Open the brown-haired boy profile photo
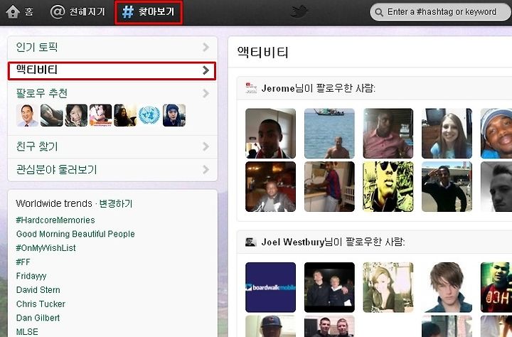The width and height of the screenshot is (512, 337). (x=447, y=287)
